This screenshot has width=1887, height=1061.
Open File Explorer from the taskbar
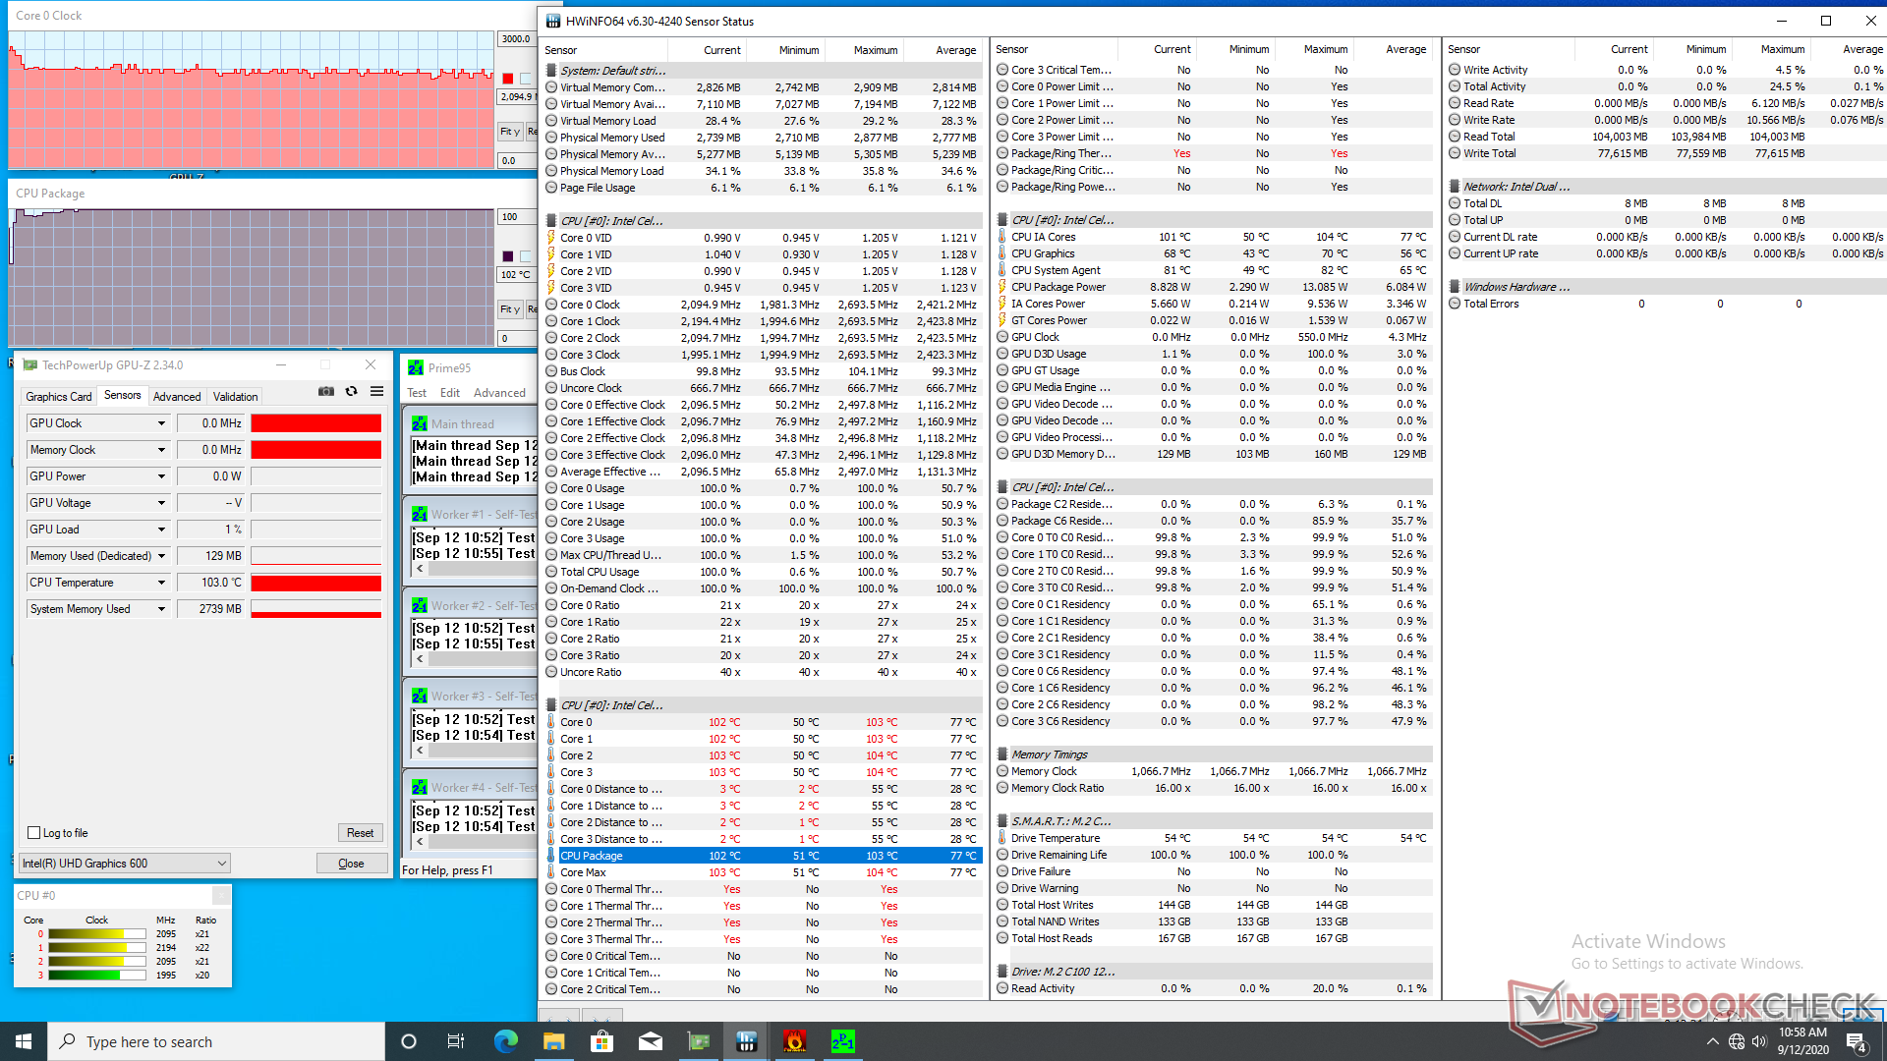pos(553,1041)
